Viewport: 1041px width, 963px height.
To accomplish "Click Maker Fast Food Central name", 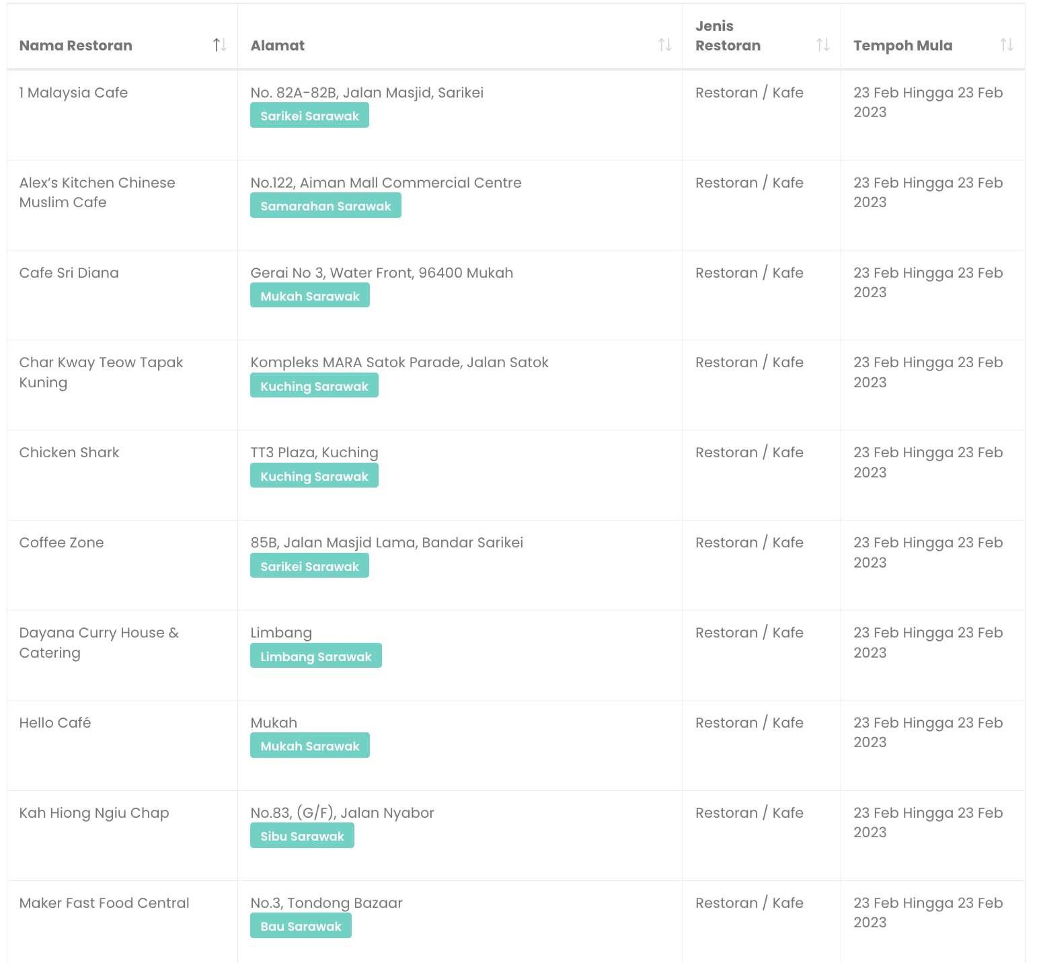I will tap(104, 903).
